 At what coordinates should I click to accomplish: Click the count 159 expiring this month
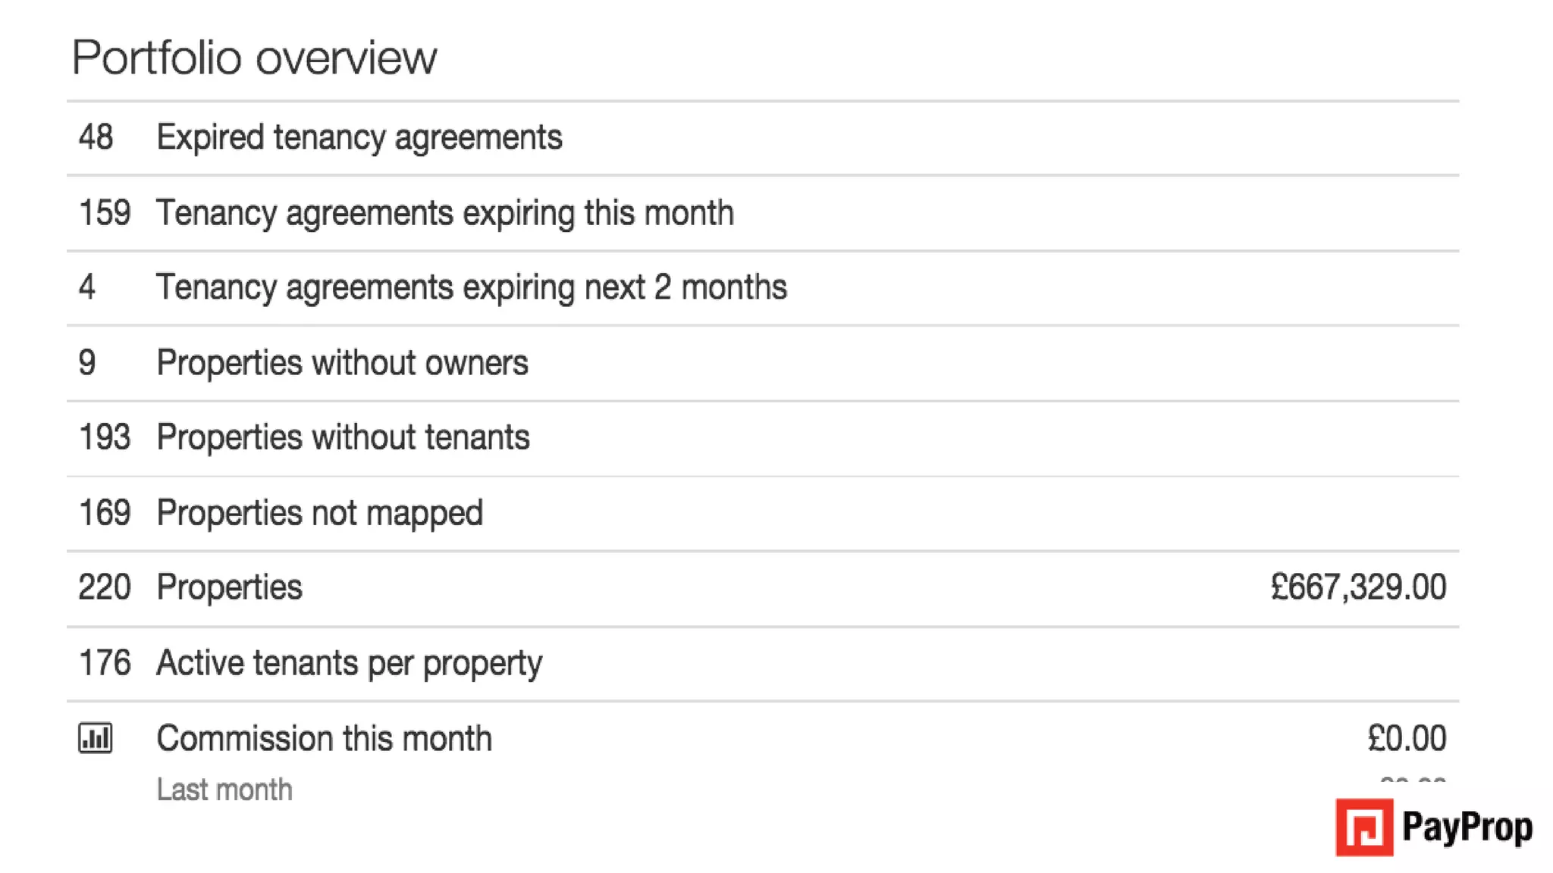[105, 212]
